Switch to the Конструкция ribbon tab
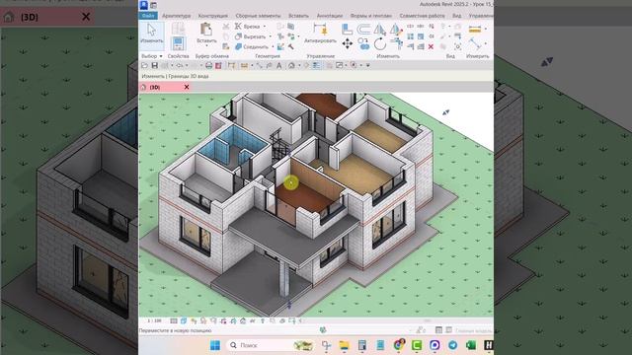 point(213,16)
